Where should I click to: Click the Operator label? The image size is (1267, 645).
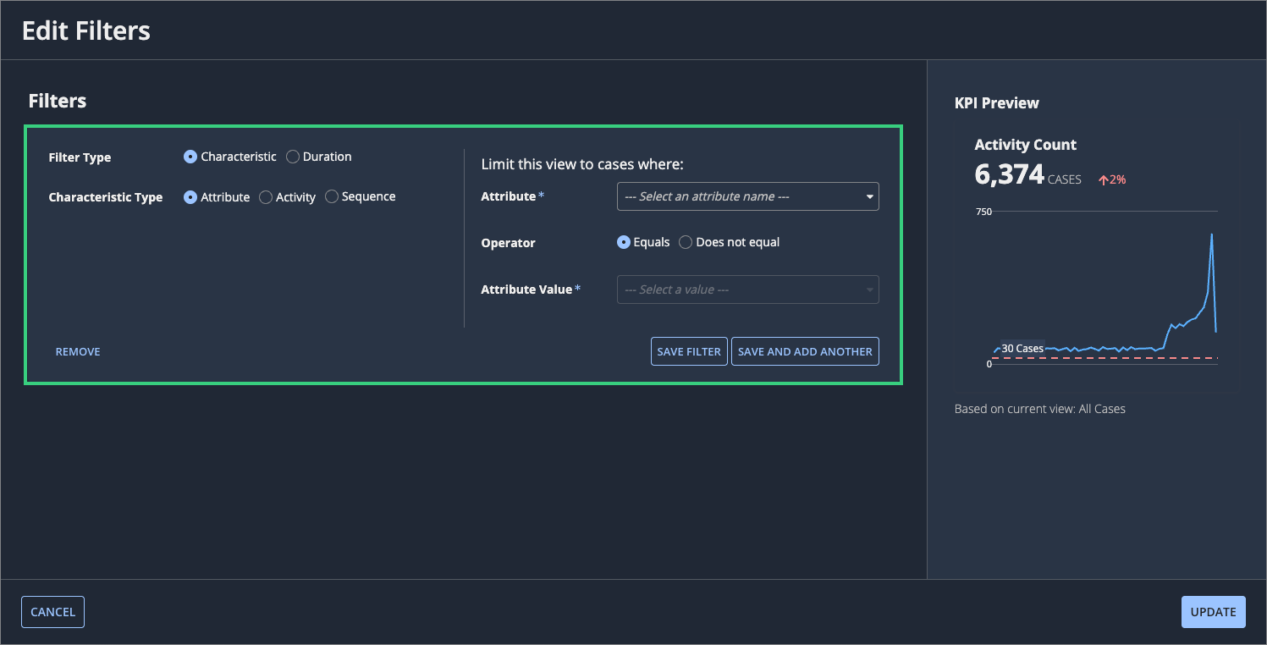pos(508,243)
